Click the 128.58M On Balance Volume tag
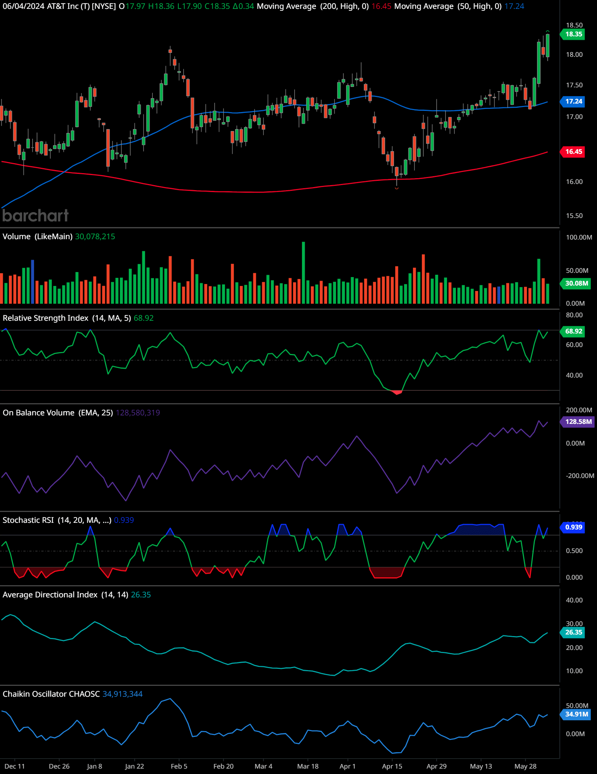The width and height of the screenshot is (597, 774). click(578, 422)
